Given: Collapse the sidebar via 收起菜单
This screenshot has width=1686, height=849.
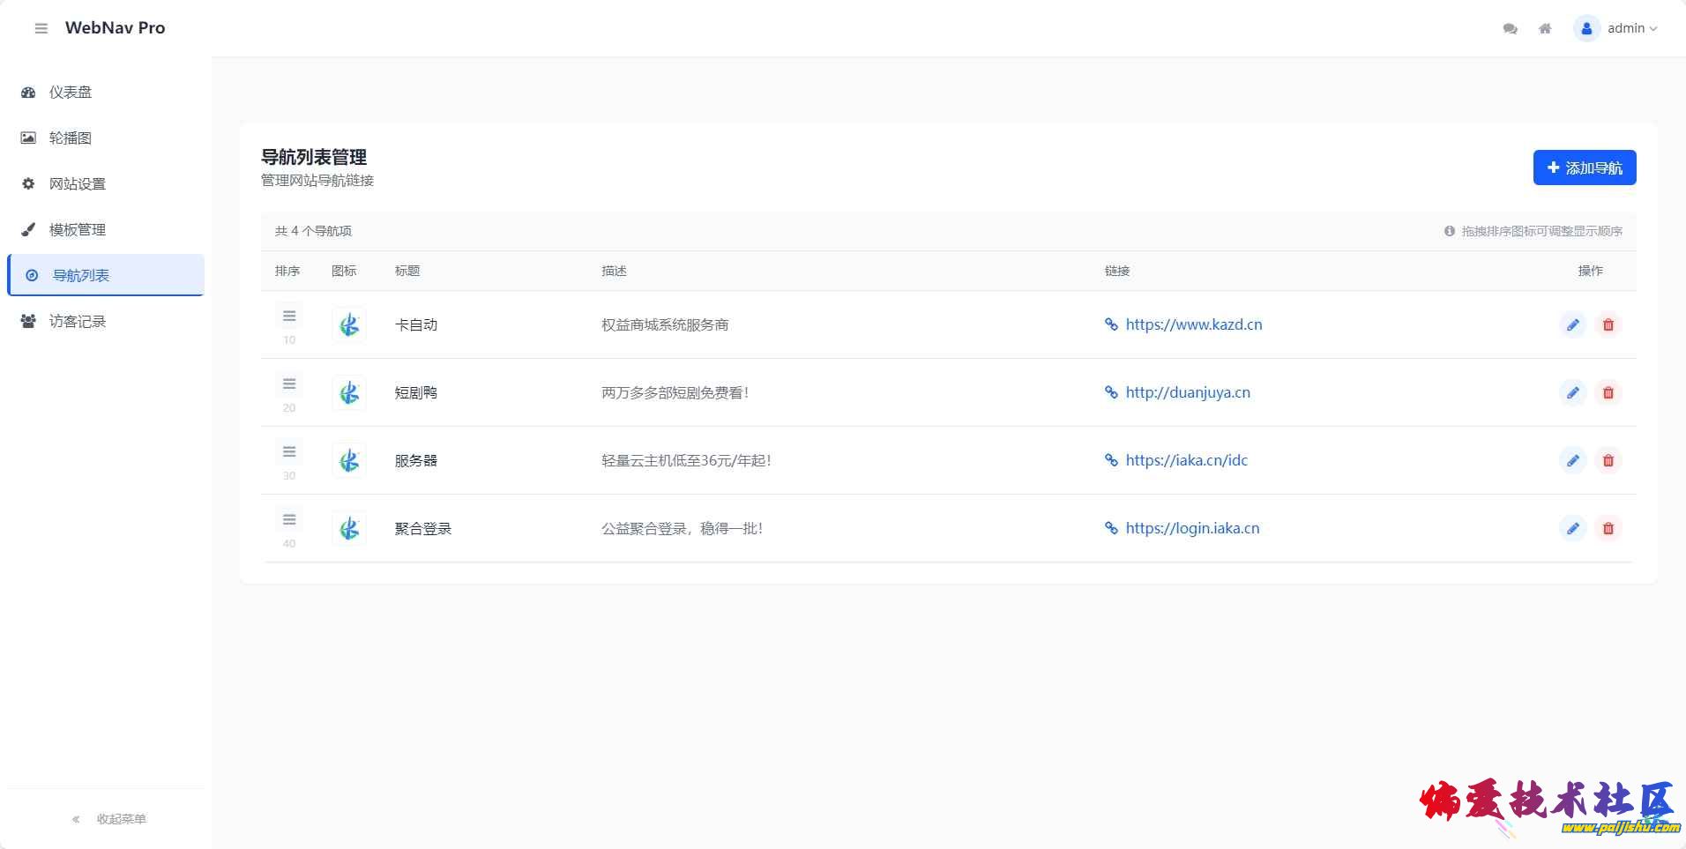Looking at the screenshot, I should [x=108, y=819].
